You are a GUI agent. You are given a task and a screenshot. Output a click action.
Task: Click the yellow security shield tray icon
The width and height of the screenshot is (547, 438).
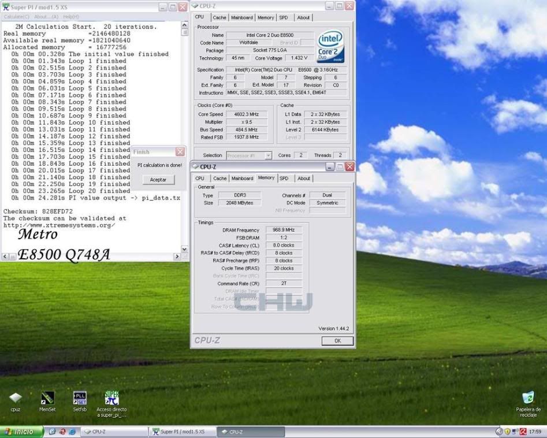(x=508, y=432)
